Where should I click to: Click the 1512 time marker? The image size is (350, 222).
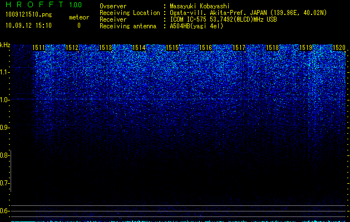[72, 48]
